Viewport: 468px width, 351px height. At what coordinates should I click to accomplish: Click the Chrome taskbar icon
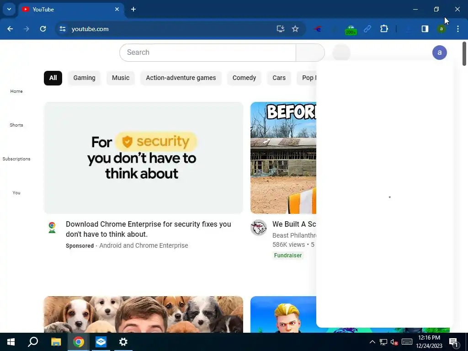click(x=79, y=342)
